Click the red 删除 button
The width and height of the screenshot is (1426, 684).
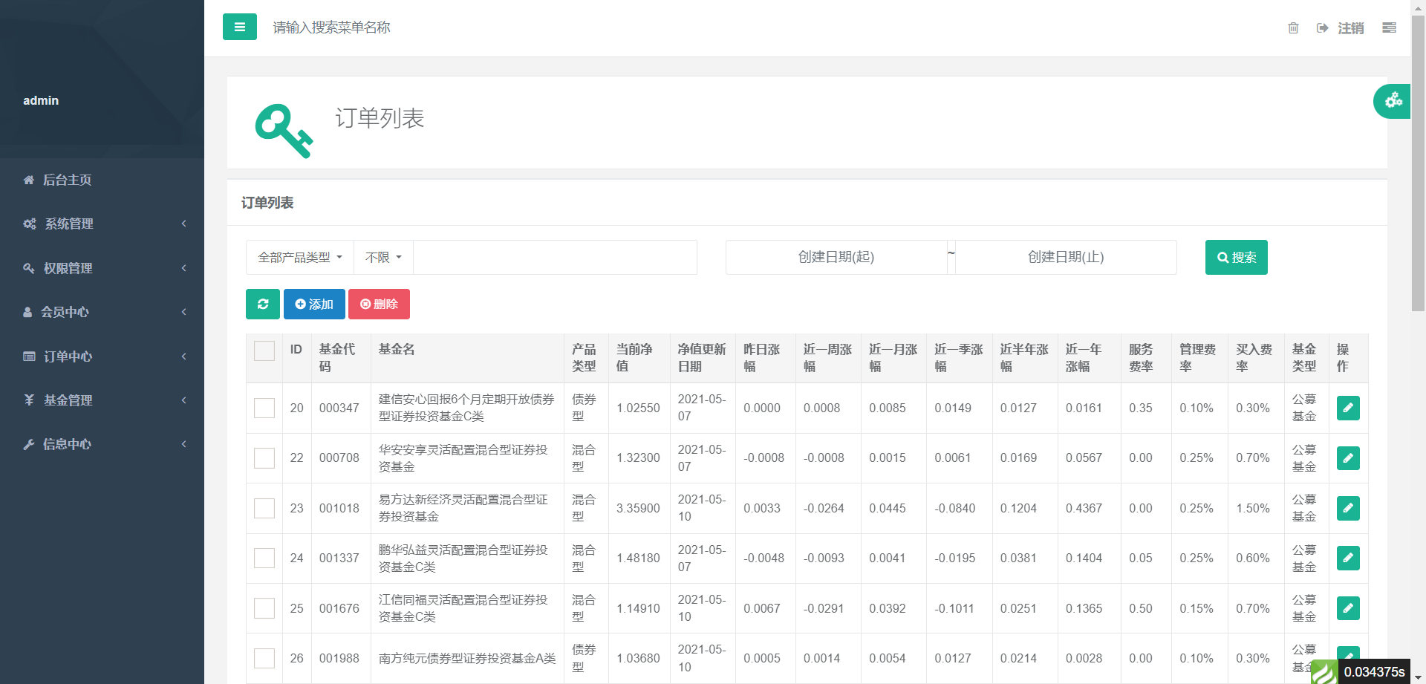379,304
